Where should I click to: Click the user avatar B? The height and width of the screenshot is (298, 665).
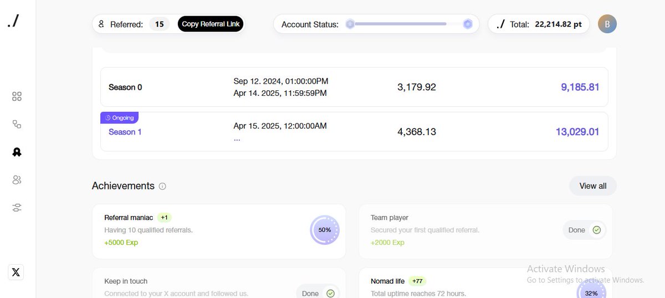[607, 24]
